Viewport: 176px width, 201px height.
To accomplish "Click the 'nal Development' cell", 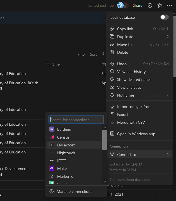I will pos(21,172).
